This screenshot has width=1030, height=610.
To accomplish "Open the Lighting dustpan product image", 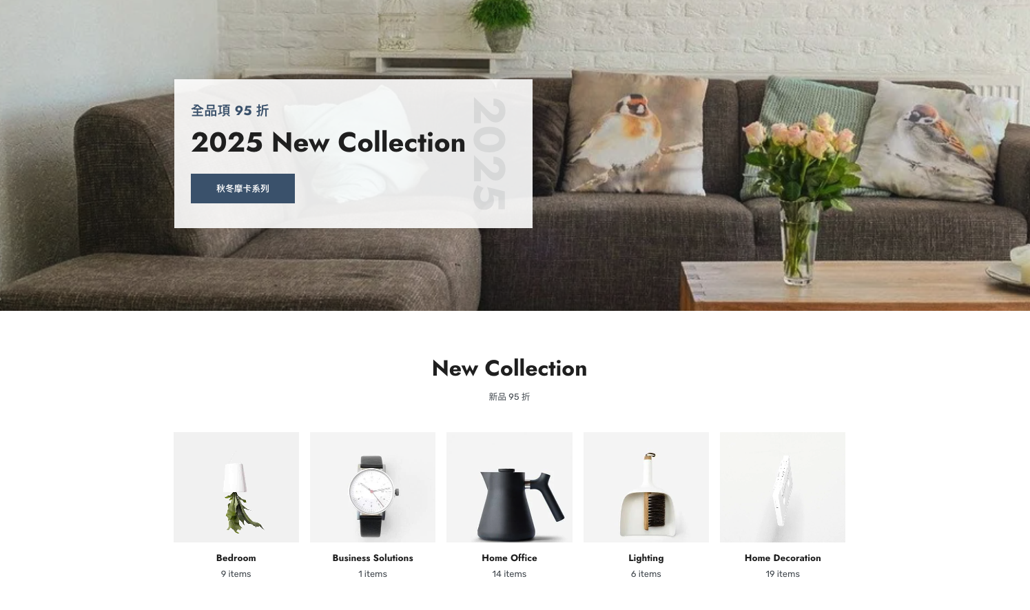I will point(646,487).
